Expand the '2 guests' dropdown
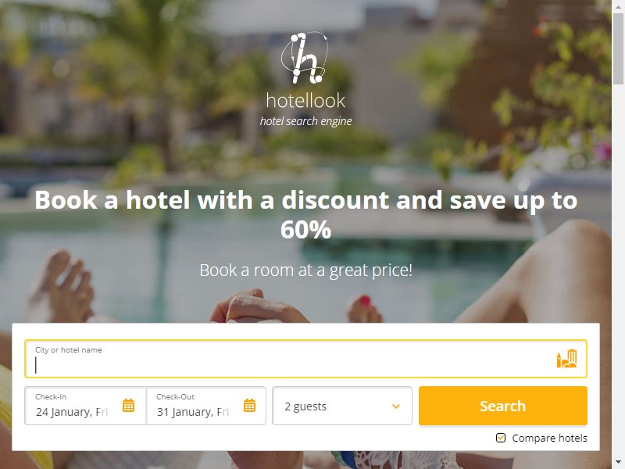The height and width of the screenshot is (469, 625). [x=342, y=406]
